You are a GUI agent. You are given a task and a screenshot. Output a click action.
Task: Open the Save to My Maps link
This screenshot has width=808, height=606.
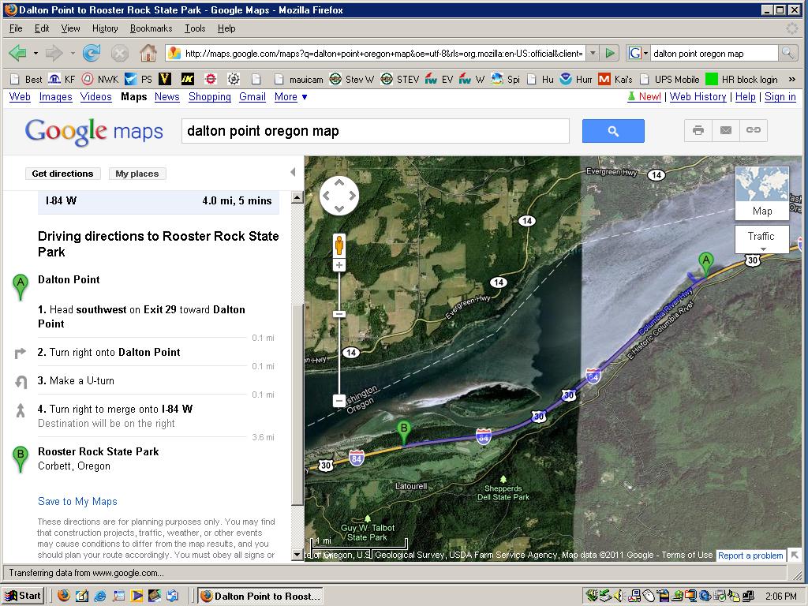coord(77,501)
